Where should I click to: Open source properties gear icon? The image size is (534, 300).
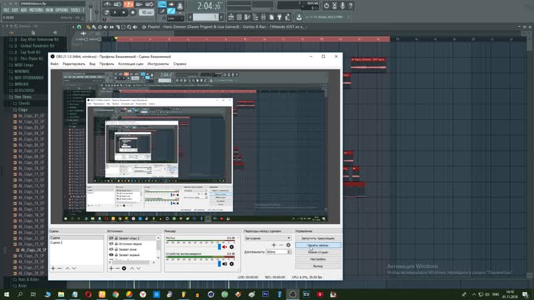tap(124, 269)
